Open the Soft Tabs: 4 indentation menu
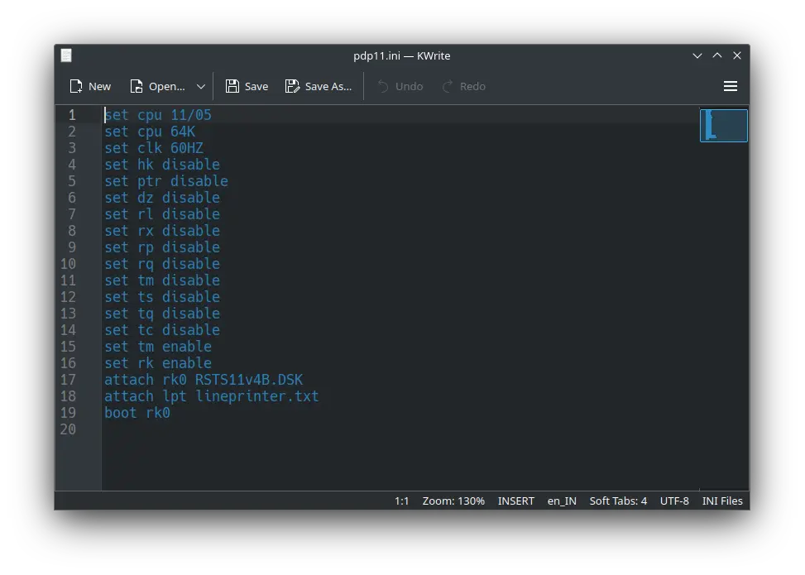This screenshot has width=805, height=575. pos(618,501)
